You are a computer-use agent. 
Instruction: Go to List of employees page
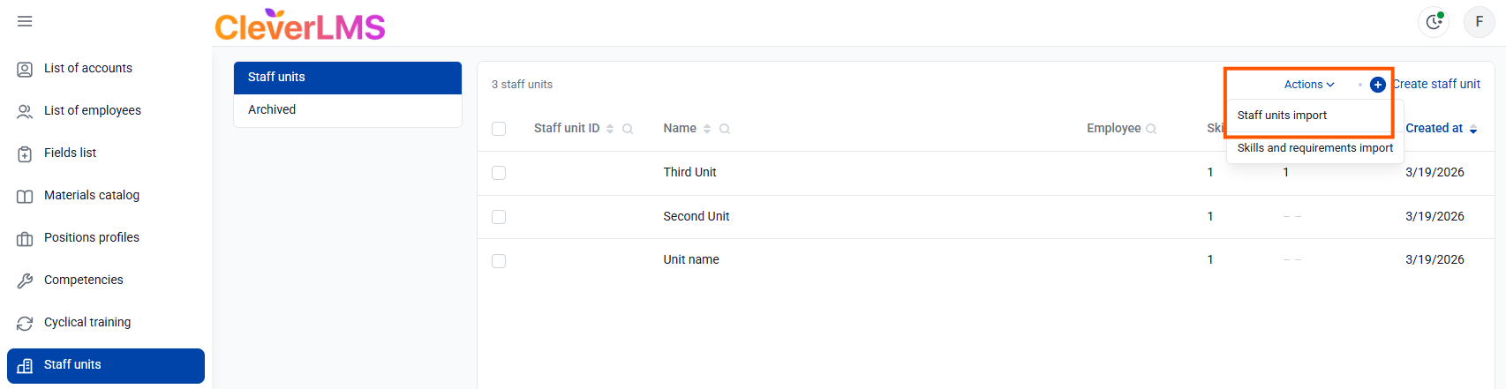92,110
